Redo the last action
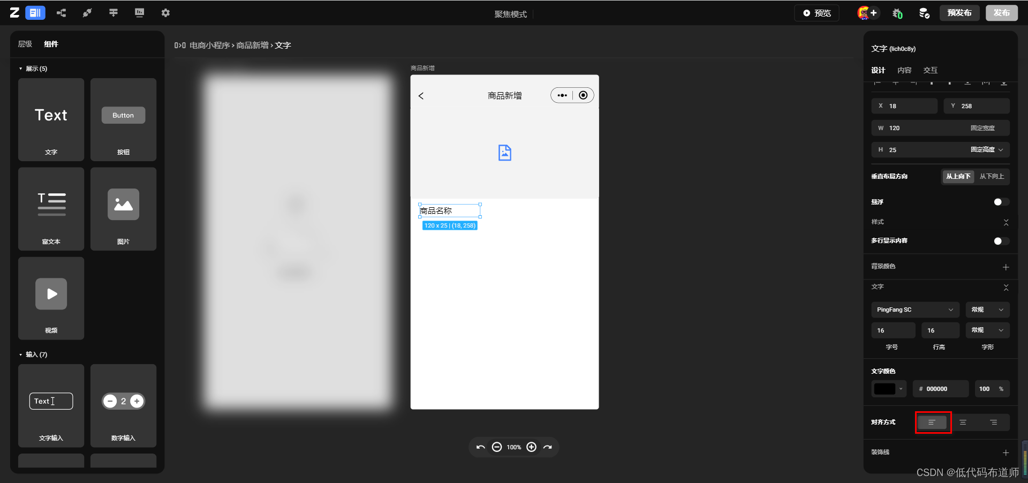Image resolution: width=1028 pixels, height=483 pixels. click(547, 447)
